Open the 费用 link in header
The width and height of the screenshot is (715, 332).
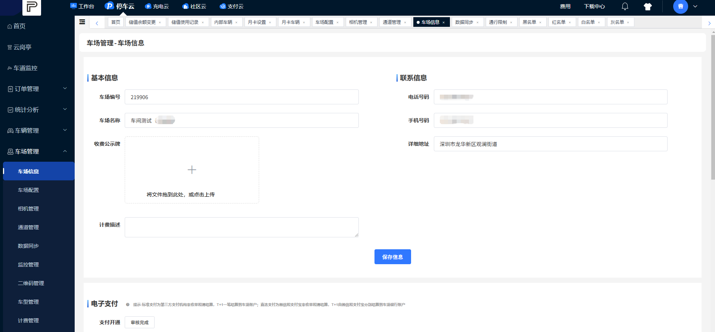[565, 6]
